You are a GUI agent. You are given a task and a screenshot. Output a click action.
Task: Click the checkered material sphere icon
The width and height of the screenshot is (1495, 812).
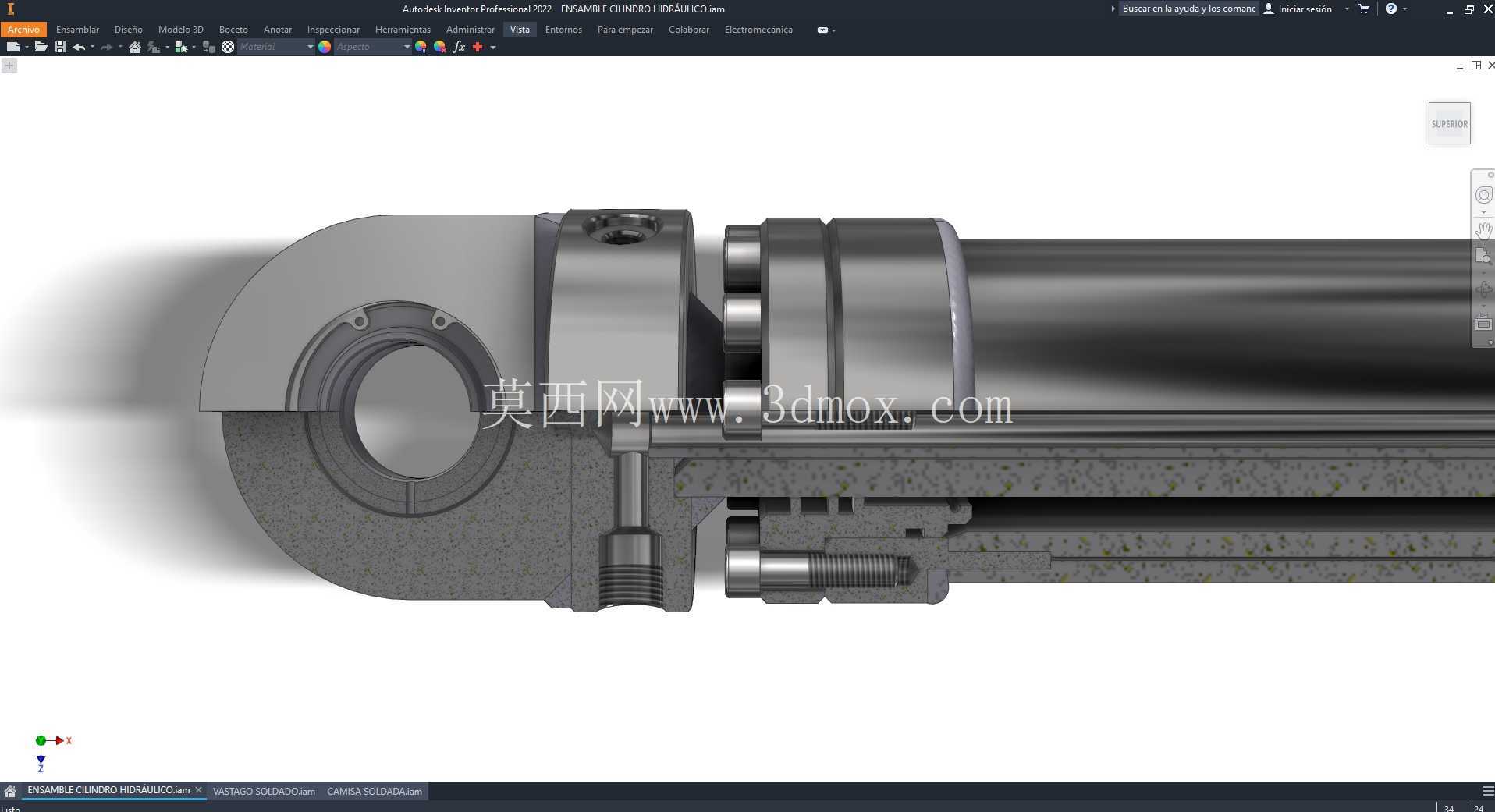[x=228, y=47]
